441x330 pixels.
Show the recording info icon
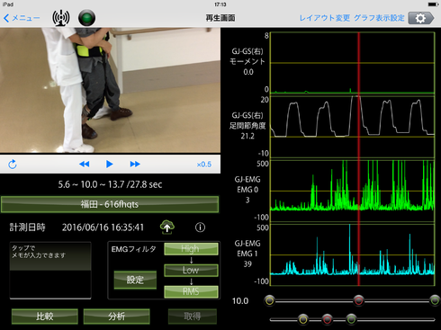(x=200, y=227)
